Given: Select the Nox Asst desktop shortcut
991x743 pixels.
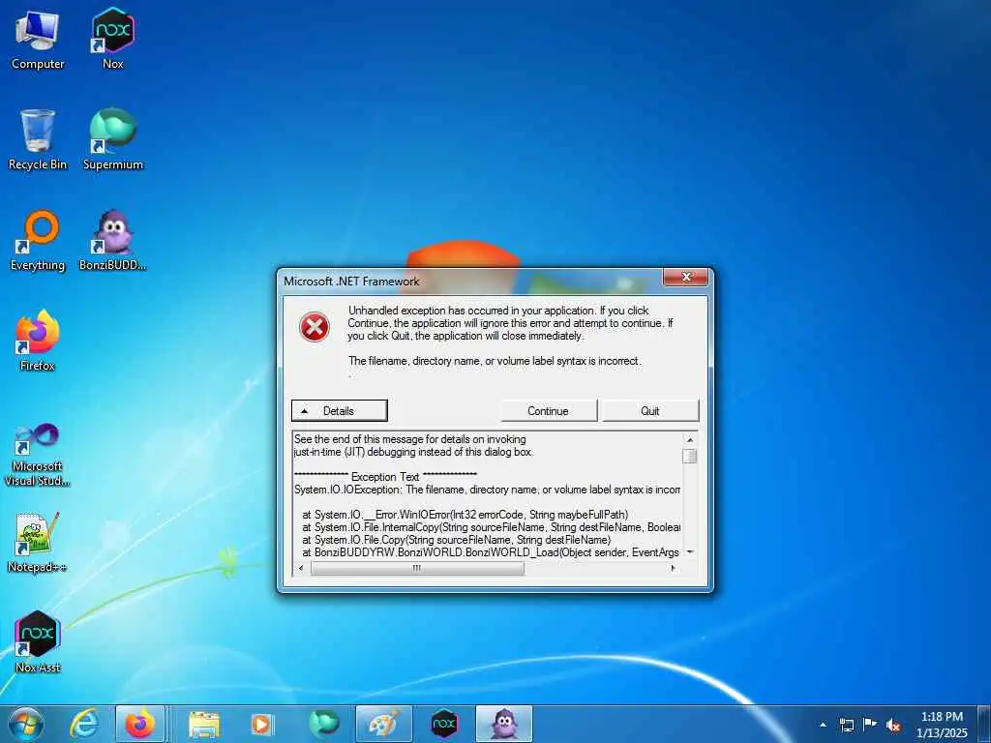Looking at the screenshot, I should coord(38,642).
